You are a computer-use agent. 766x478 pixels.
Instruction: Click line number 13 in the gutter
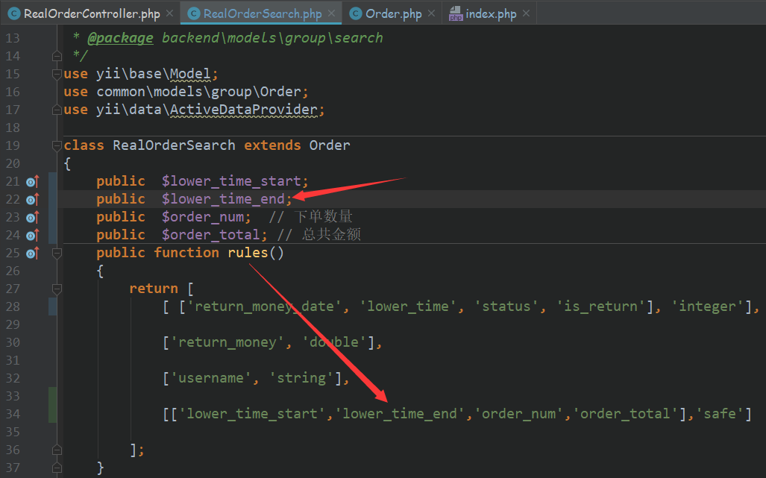[13, 38]
